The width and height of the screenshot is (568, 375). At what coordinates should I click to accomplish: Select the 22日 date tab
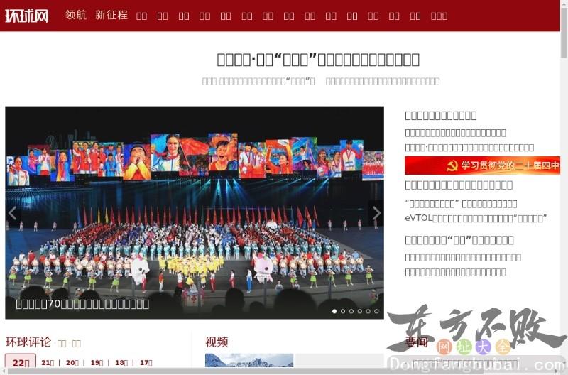21,363
